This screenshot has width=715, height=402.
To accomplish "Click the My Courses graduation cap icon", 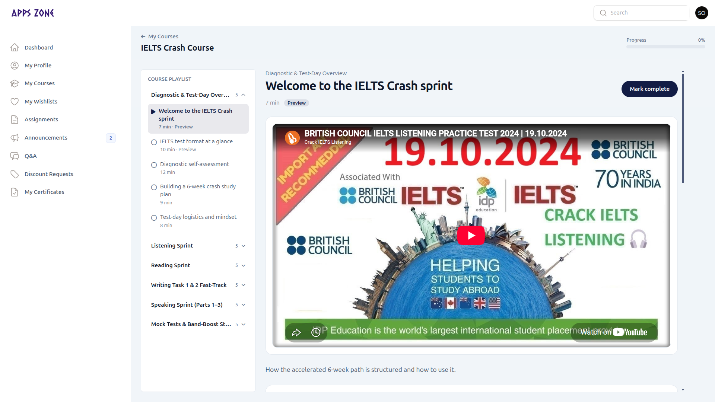I will coord(15,83).
